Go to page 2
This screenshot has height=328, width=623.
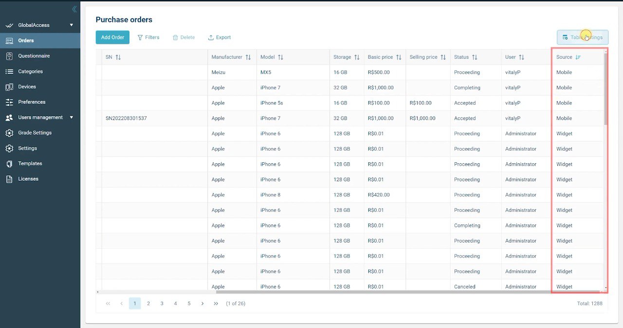148,304
